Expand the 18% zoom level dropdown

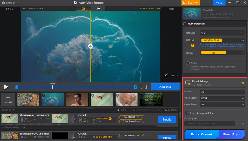[177, 75]
